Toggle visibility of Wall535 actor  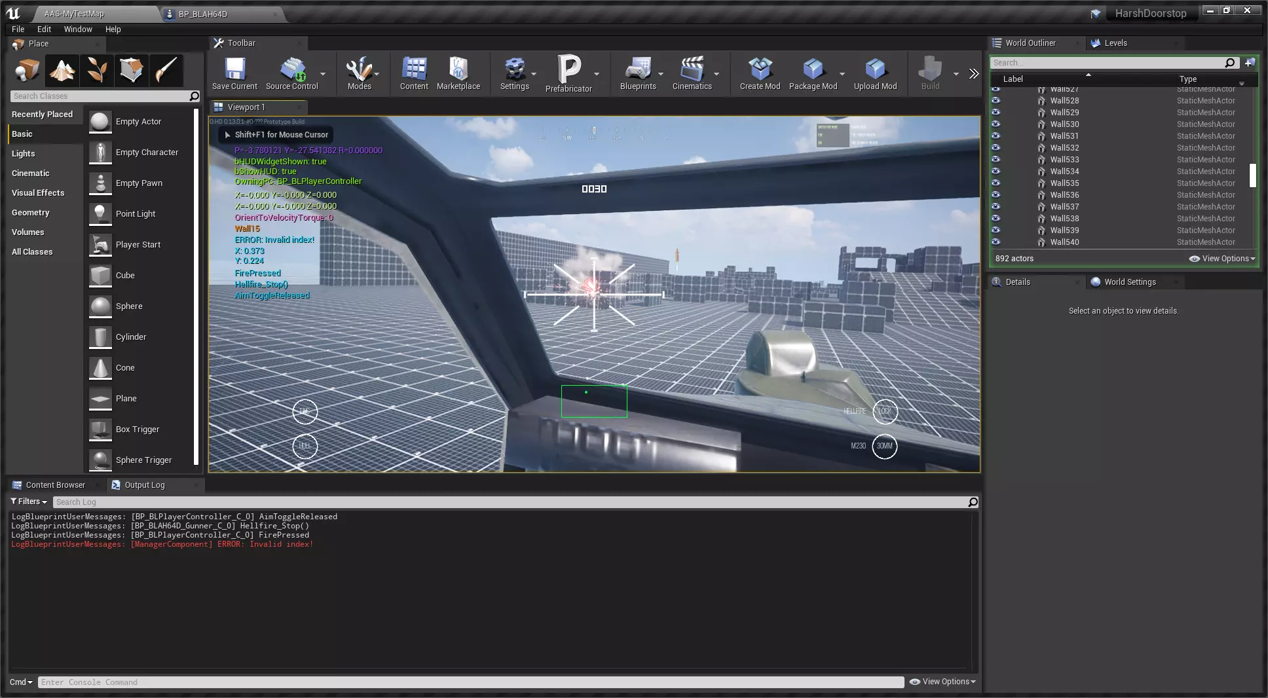[996, 183]
